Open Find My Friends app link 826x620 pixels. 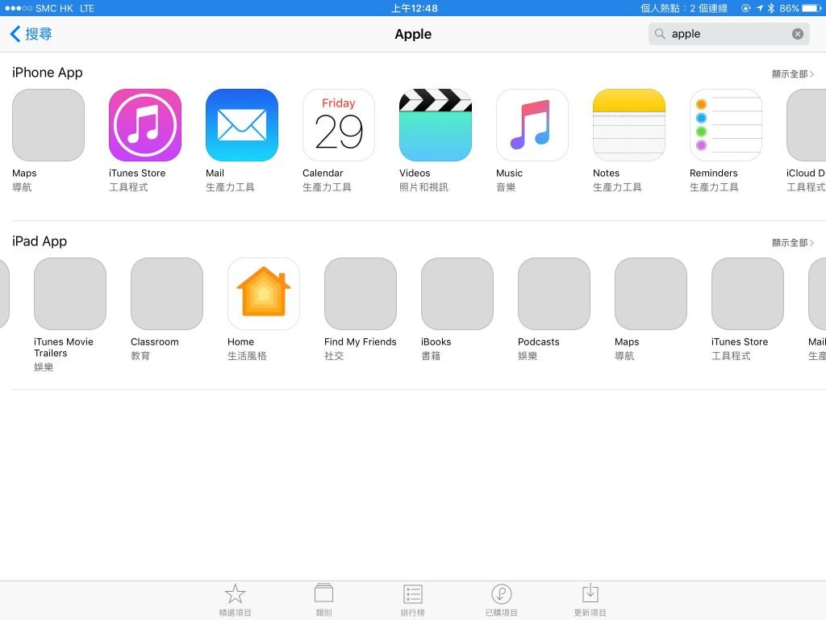pos(361,341)
